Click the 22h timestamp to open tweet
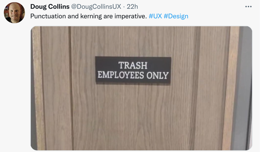The width and height of the screenshot is (260, 152). [132, 7]
